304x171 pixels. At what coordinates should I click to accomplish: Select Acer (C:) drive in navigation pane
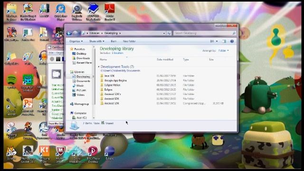click(x=81, y=118)
